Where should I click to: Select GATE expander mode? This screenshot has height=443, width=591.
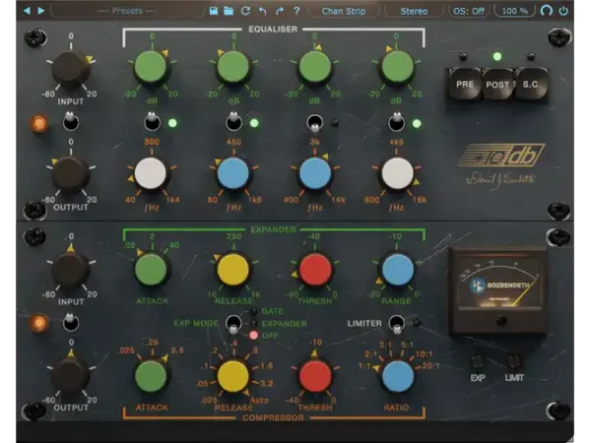coord(272,311)
